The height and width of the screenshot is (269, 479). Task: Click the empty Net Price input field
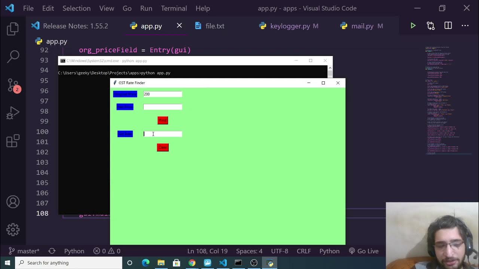pyautogui.click(x=162, y=107)
